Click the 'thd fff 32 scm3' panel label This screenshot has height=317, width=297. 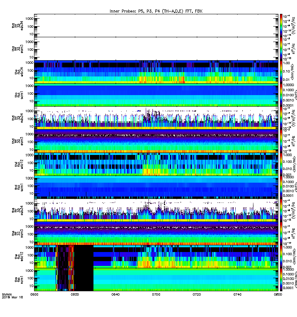[17, 141]
